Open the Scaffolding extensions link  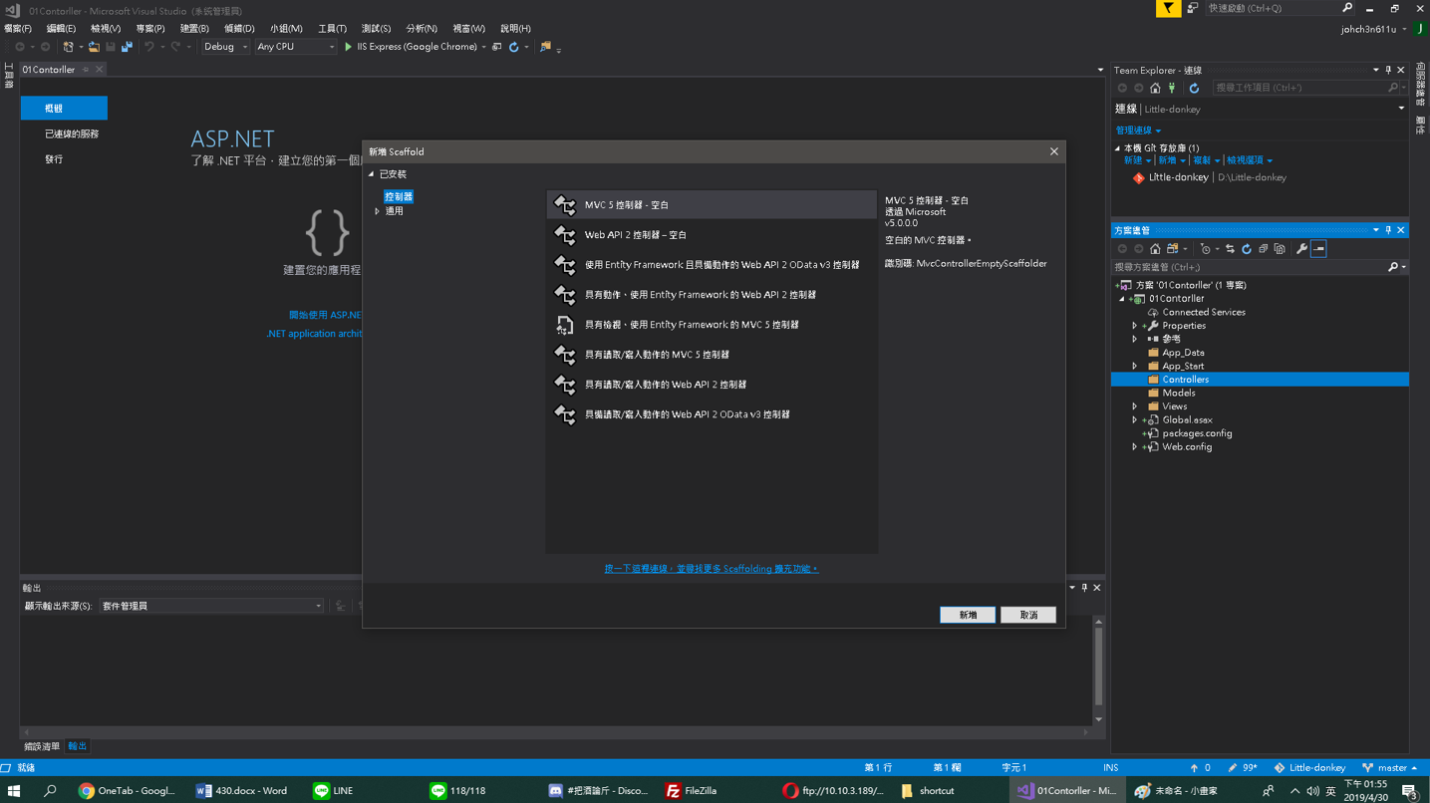coord(711,569)
